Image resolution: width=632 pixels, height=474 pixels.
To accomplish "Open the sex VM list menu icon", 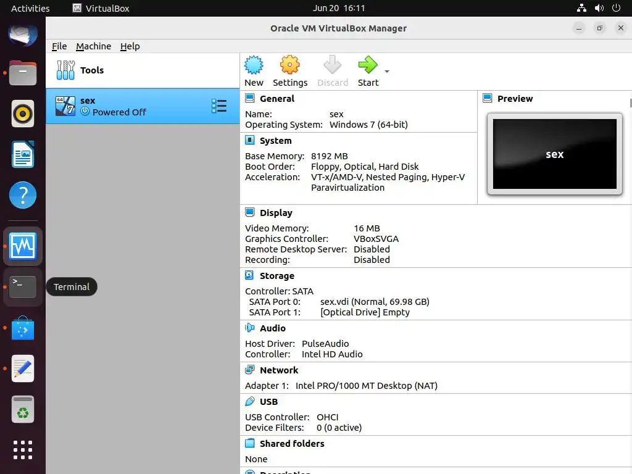I will (x=219, y=106).
